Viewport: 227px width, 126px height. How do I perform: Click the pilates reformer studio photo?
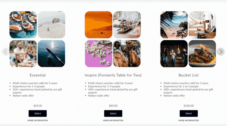[202, 25]
